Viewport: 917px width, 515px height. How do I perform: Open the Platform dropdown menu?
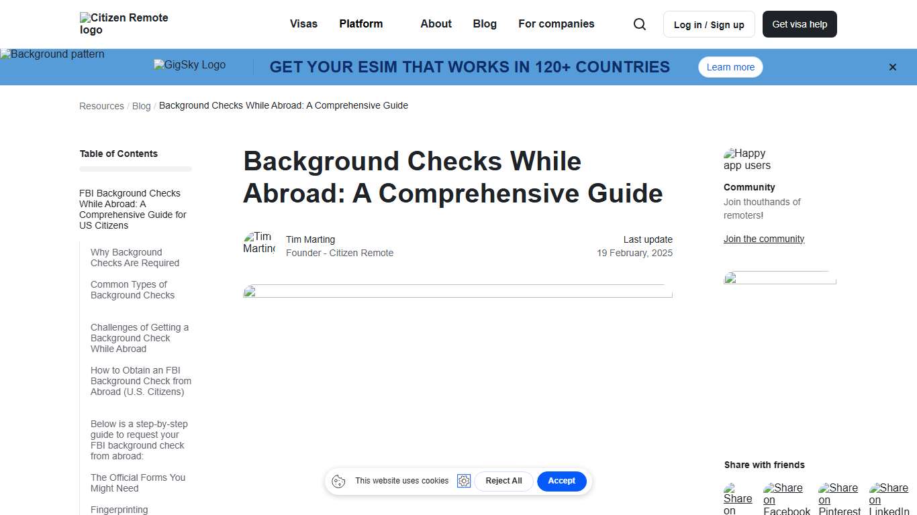(360, 24)
